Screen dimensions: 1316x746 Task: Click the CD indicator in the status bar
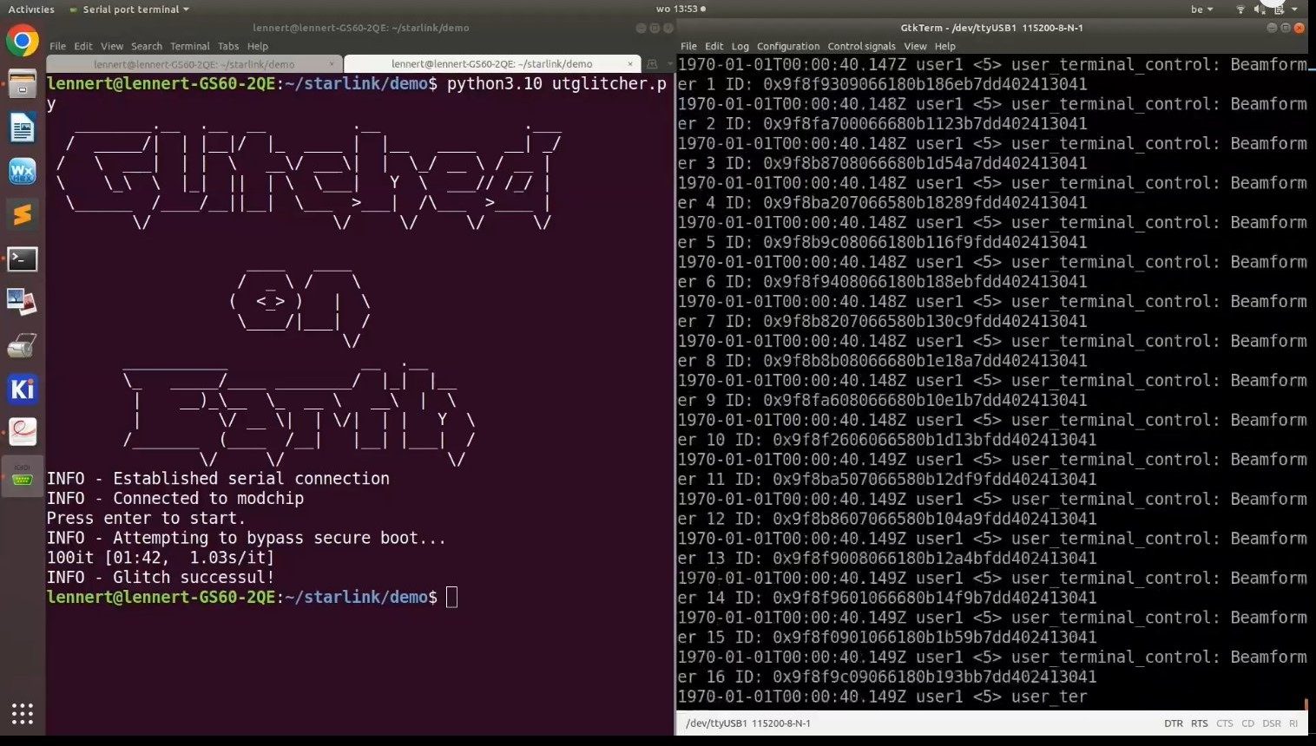coord(1248,723)
